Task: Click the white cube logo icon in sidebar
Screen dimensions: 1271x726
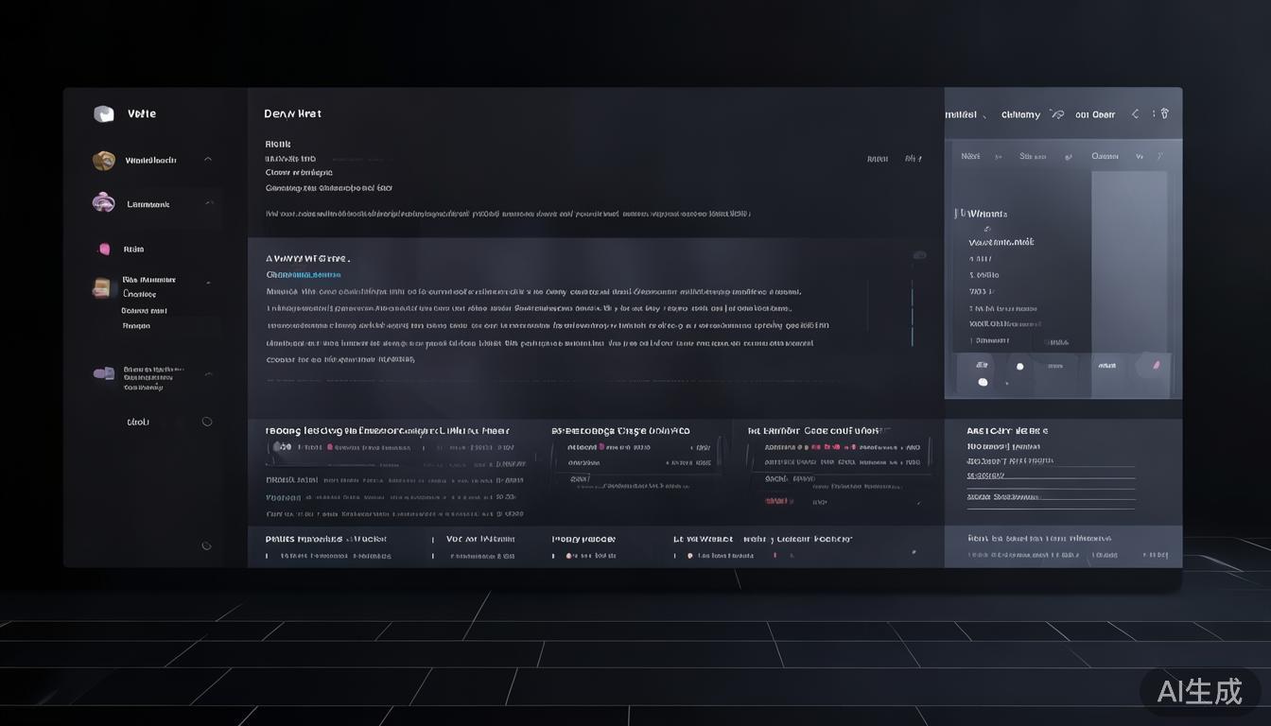Action: click(x=104, y=114)
